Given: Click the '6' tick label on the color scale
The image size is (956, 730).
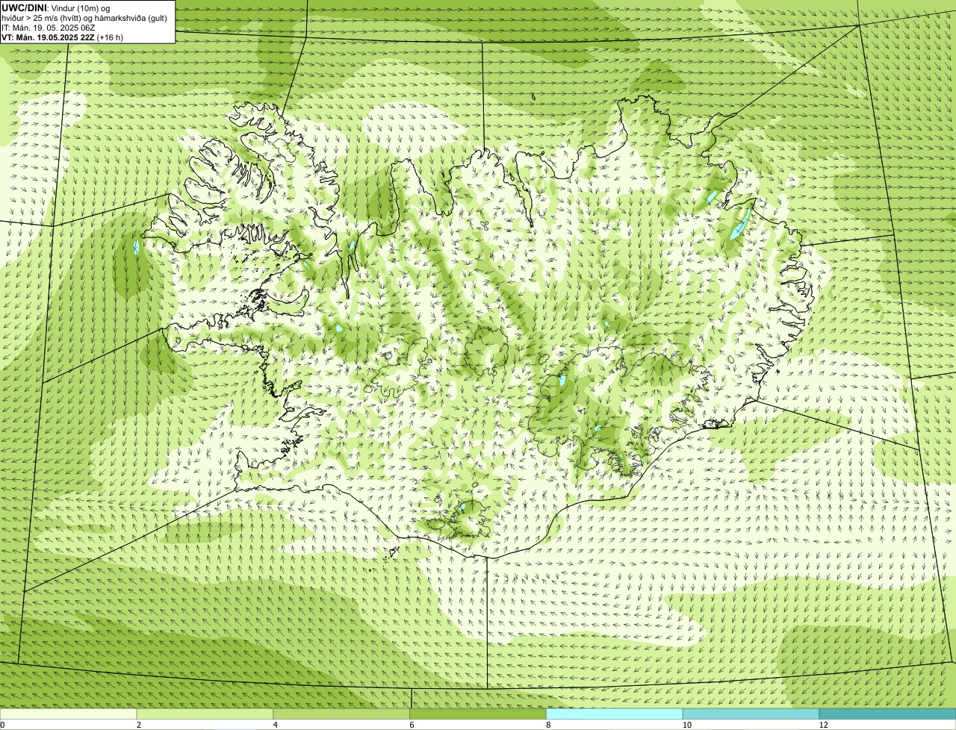Looking at the screenshot, I should click(412, 725).
